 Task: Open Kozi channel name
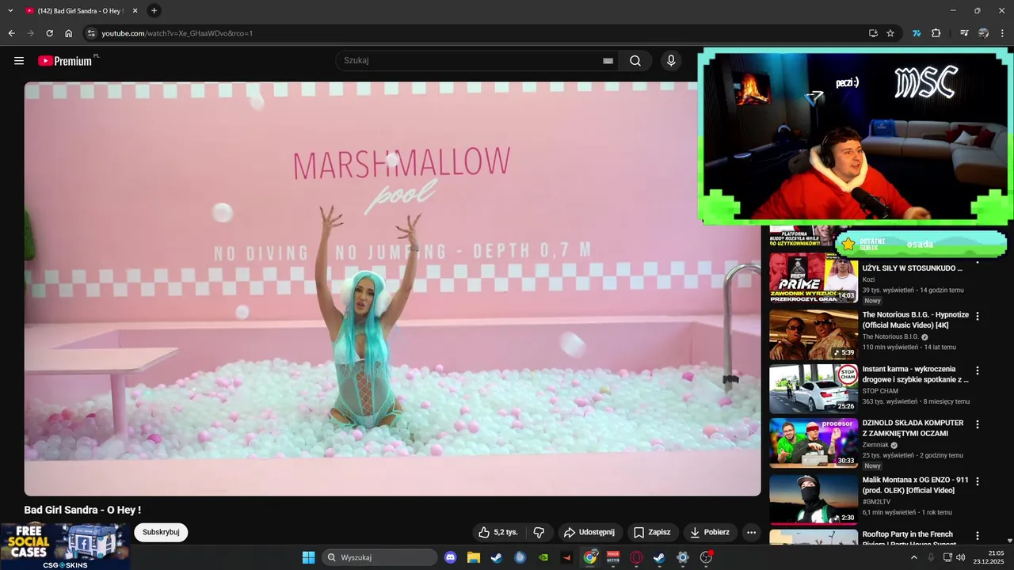click(868, 279)
